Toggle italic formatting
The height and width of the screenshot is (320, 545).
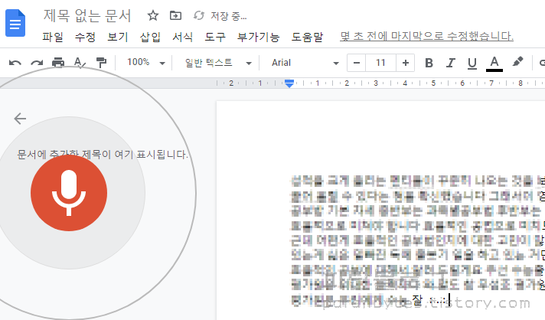pyautogui.click(x=450, y=63)
